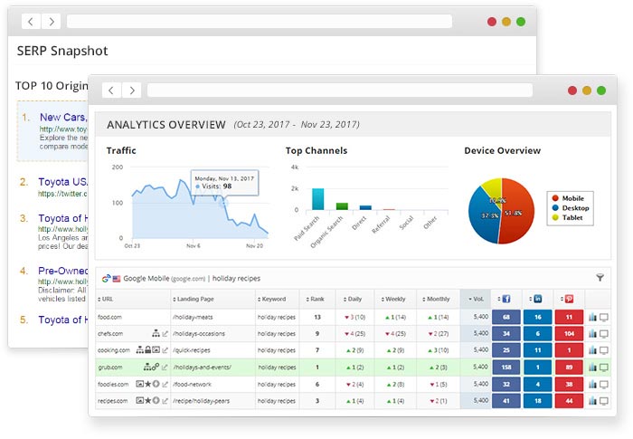Click the sitemap icon in grub.com row
Image resolution: width=633 pixels, height=439 pixels.
tap(147, 367)
